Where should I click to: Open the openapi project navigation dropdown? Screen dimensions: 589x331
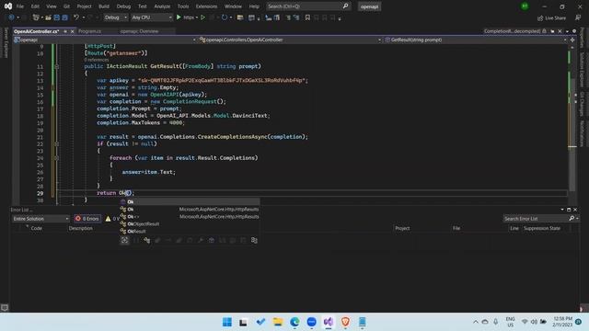pos(105,40)
